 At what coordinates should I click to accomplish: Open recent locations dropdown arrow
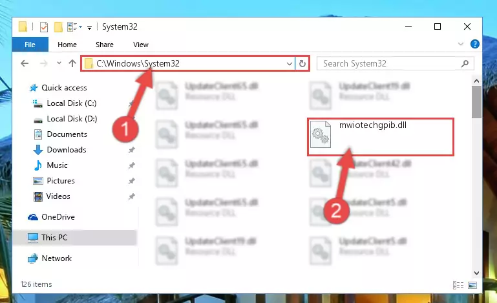pyautogui.click(x=59, y=63)
